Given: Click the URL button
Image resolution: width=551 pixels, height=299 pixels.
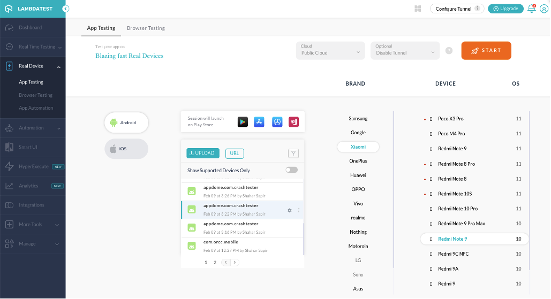Looking at the screenshot, I should 235,154.
